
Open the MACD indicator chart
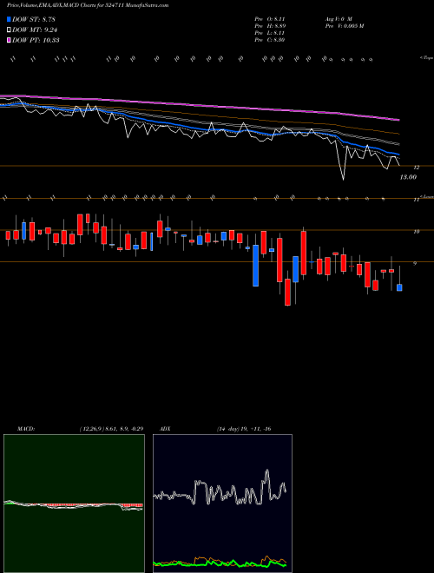[74, 504]
